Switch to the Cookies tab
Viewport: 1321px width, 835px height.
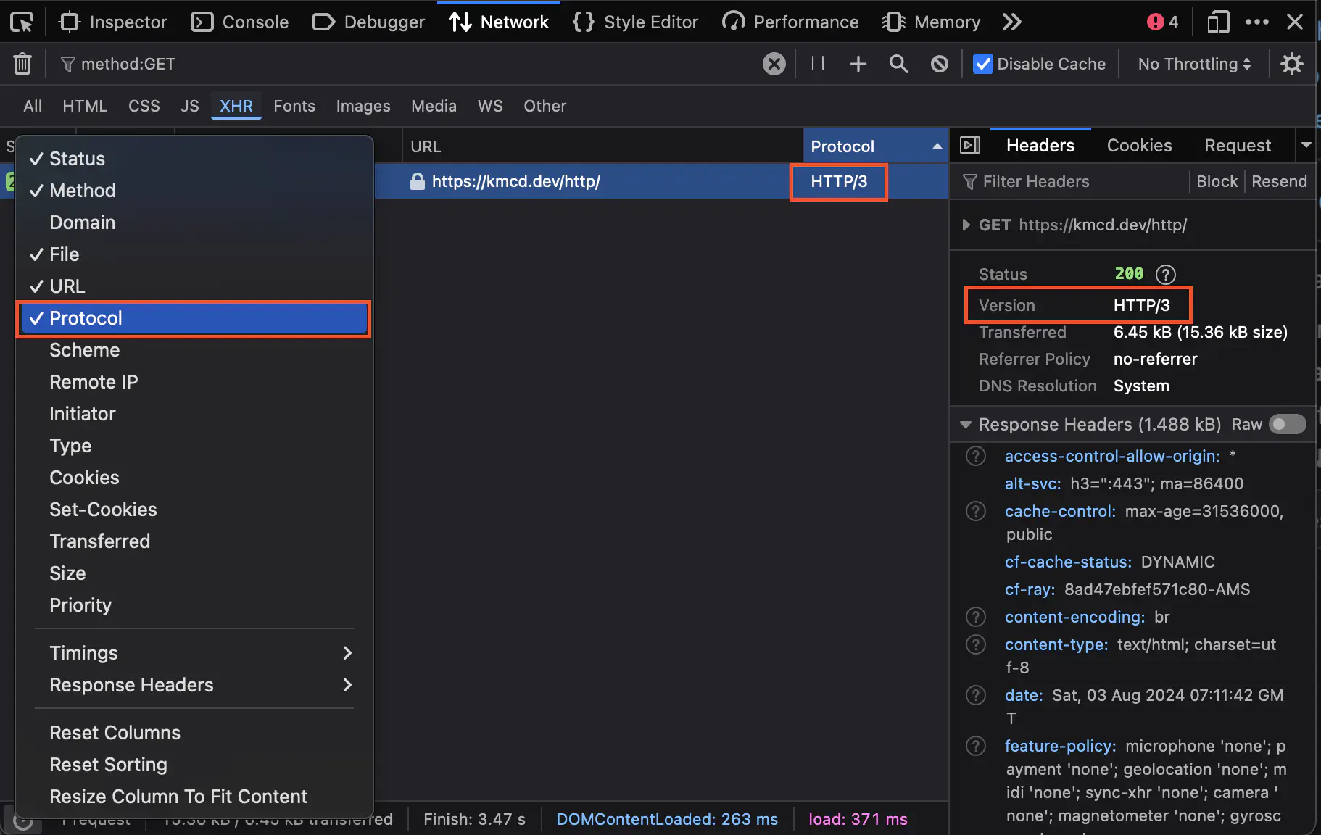click(x=1139, y=146)
